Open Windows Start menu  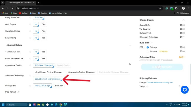coord(3,104)
